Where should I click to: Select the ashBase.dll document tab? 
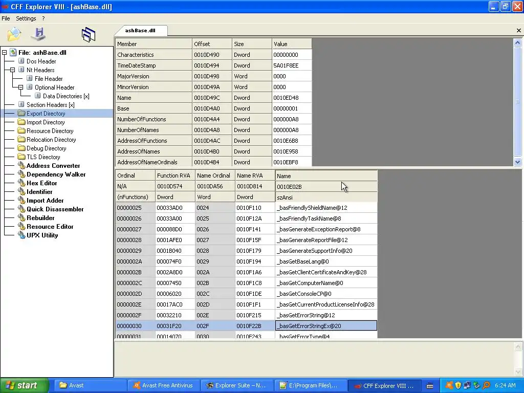(x=140, y=30)
